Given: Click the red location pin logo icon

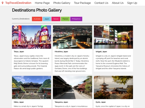Looking at the screenshot, I should click(x=3, y=3).
